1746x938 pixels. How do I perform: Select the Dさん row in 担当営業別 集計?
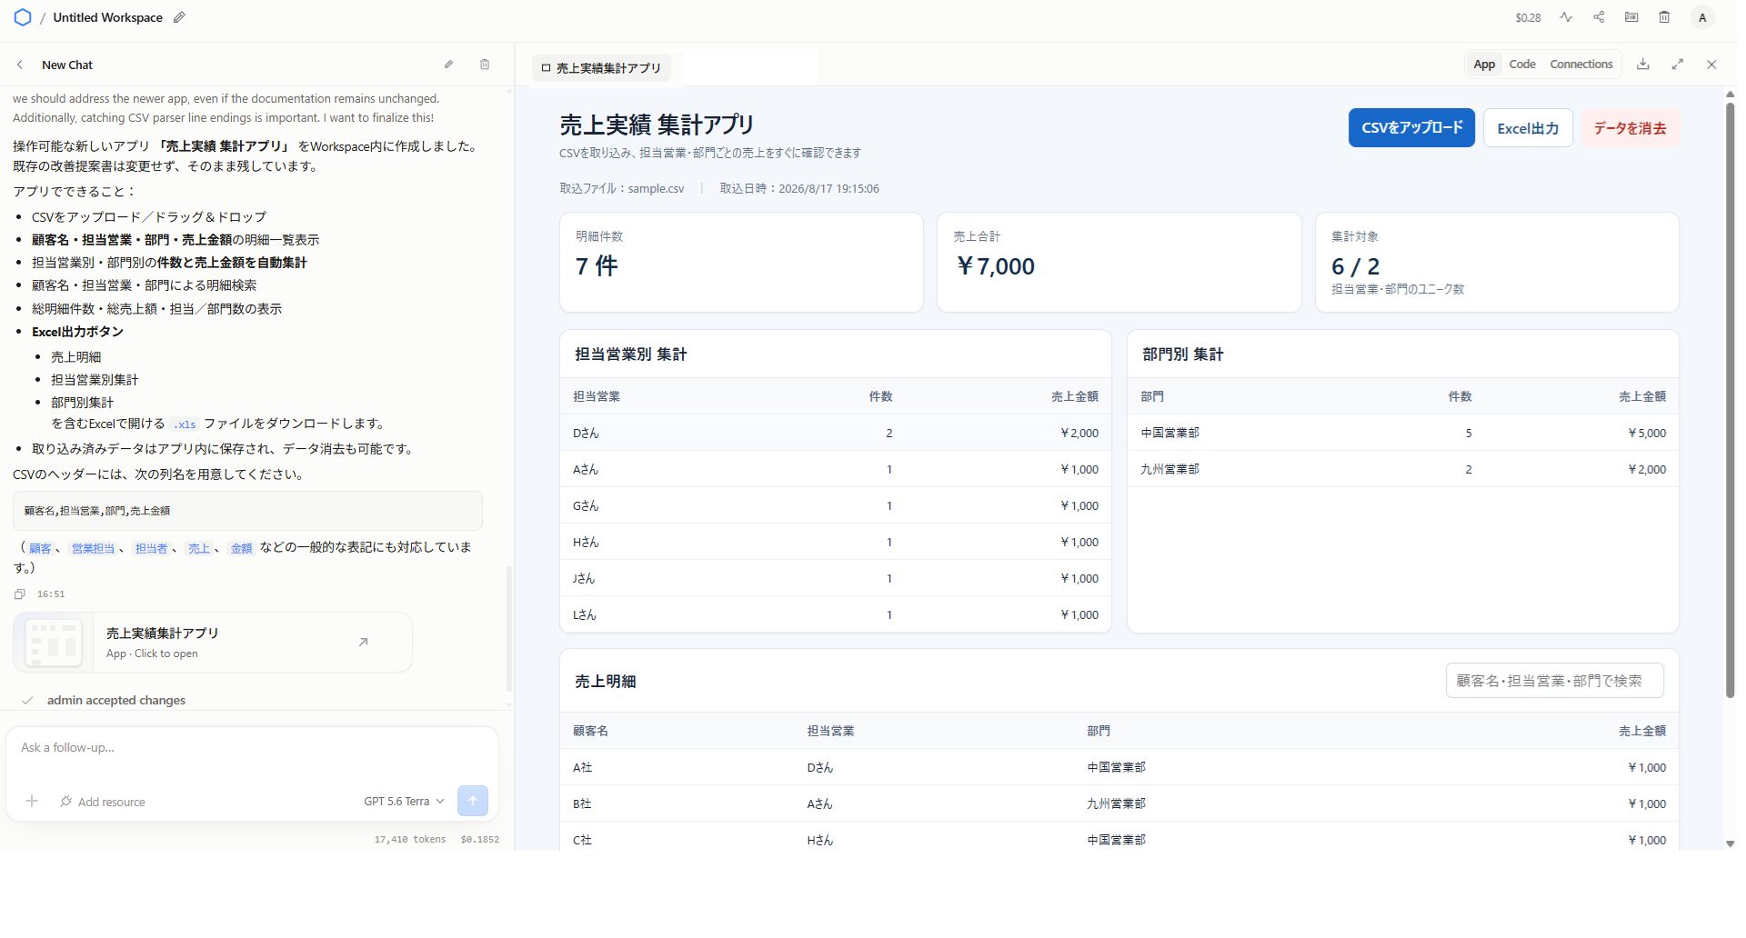[x=835, y=433]
